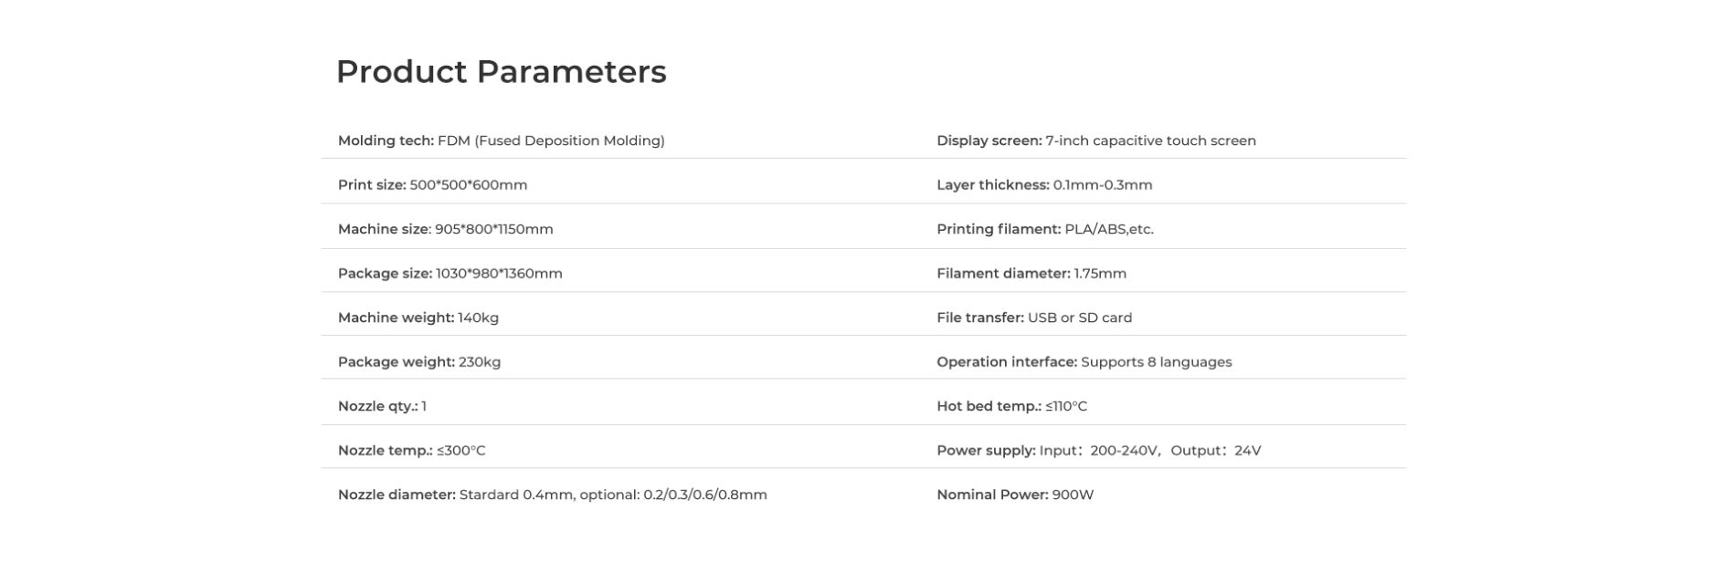Click the optional 0.2/0.3/0.6/0.8mm nozzle text
Screen dimensions: 1724x573
click(673, 495)
